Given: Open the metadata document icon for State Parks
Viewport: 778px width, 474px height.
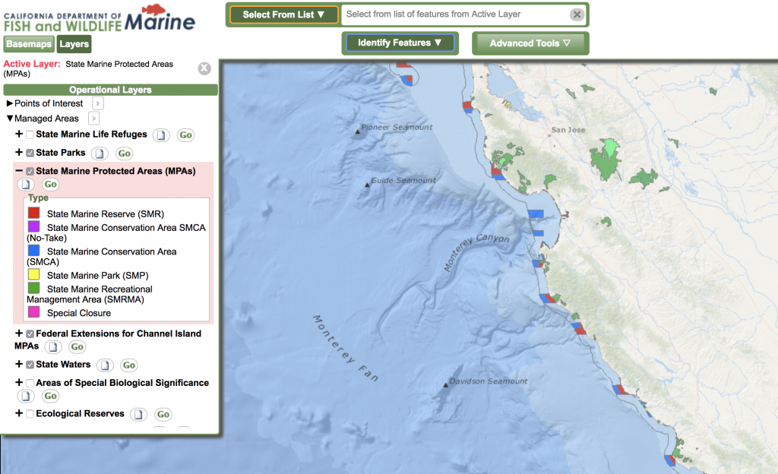Looking at the screenshot, I should [100, 153].
